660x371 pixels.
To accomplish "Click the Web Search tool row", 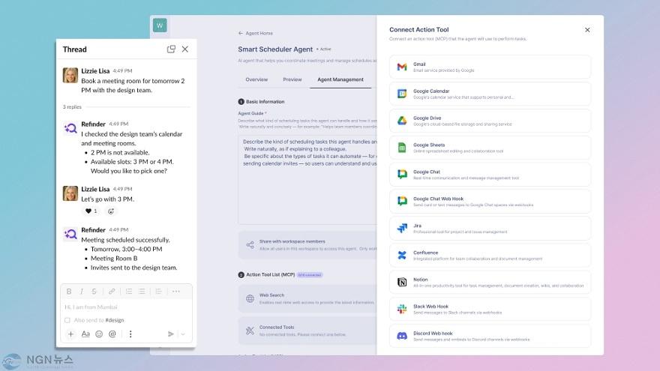I will 307,298.
